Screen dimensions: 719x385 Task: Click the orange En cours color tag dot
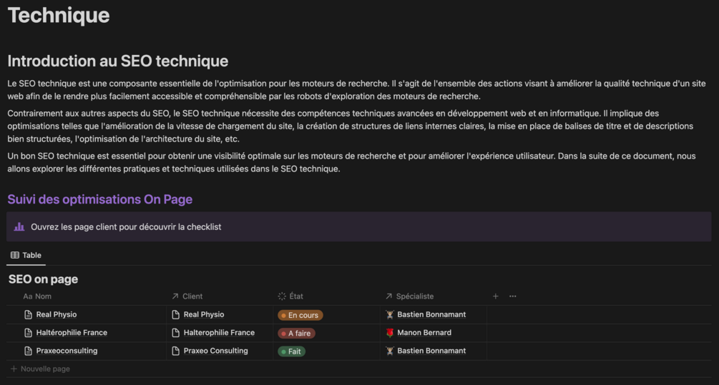tap(283, 315)
